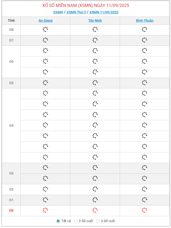Open the XSMN Thứ 5 breadcrumb link
Viewport: 171px width, 228px height.
tap(76, 12)
